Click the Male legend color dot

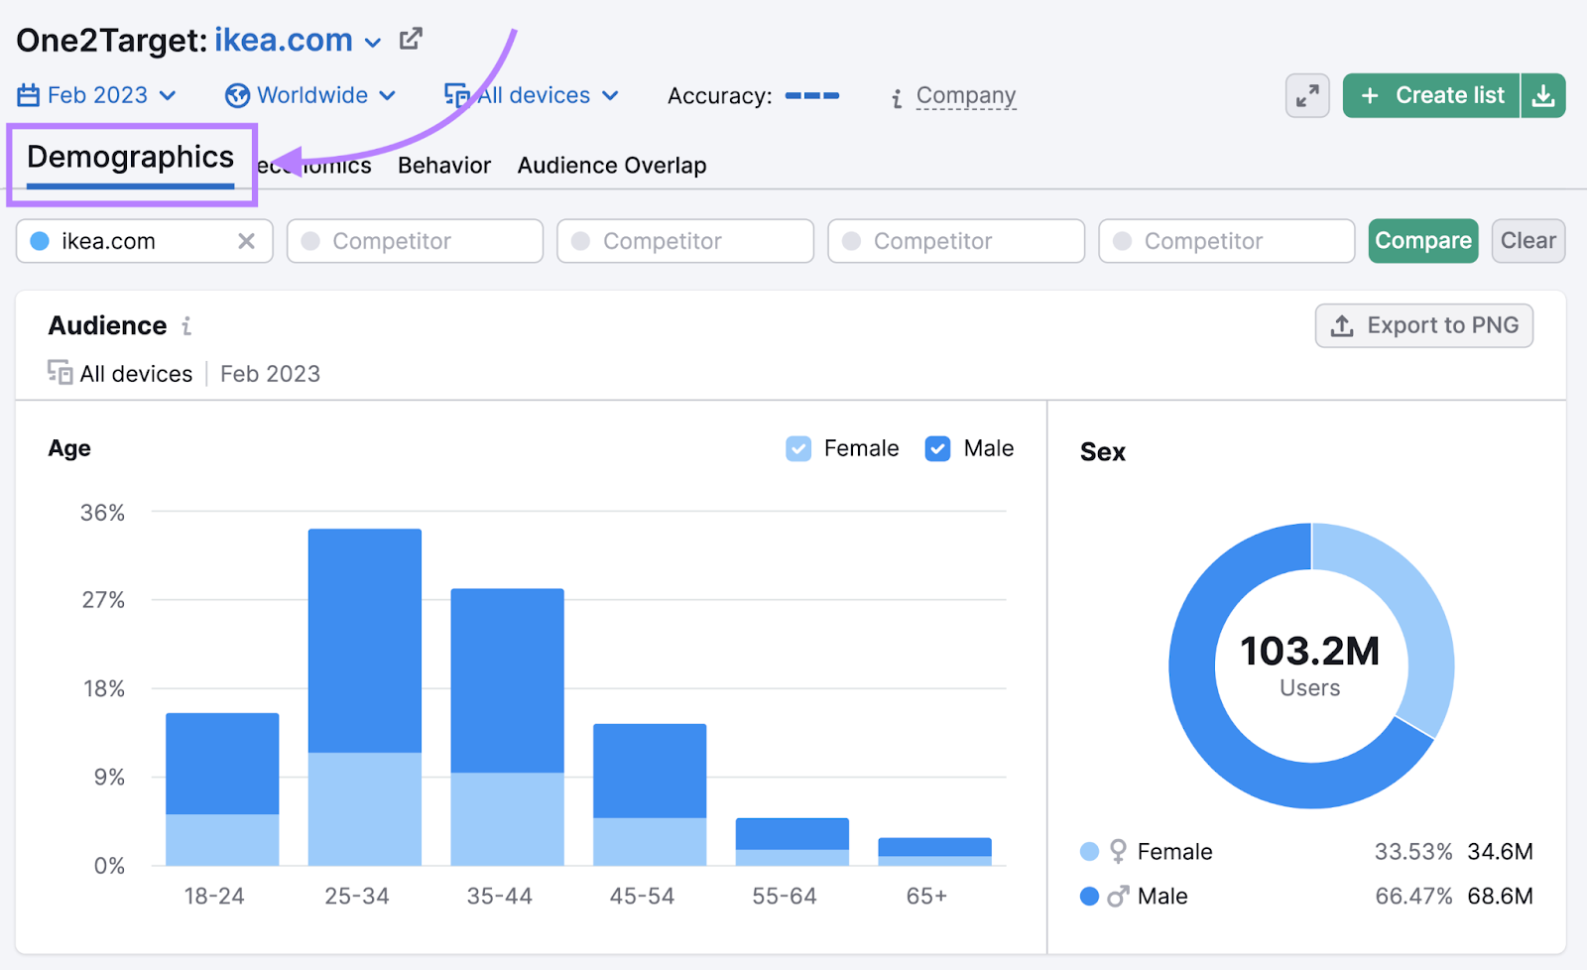[x=1089, y=897]
